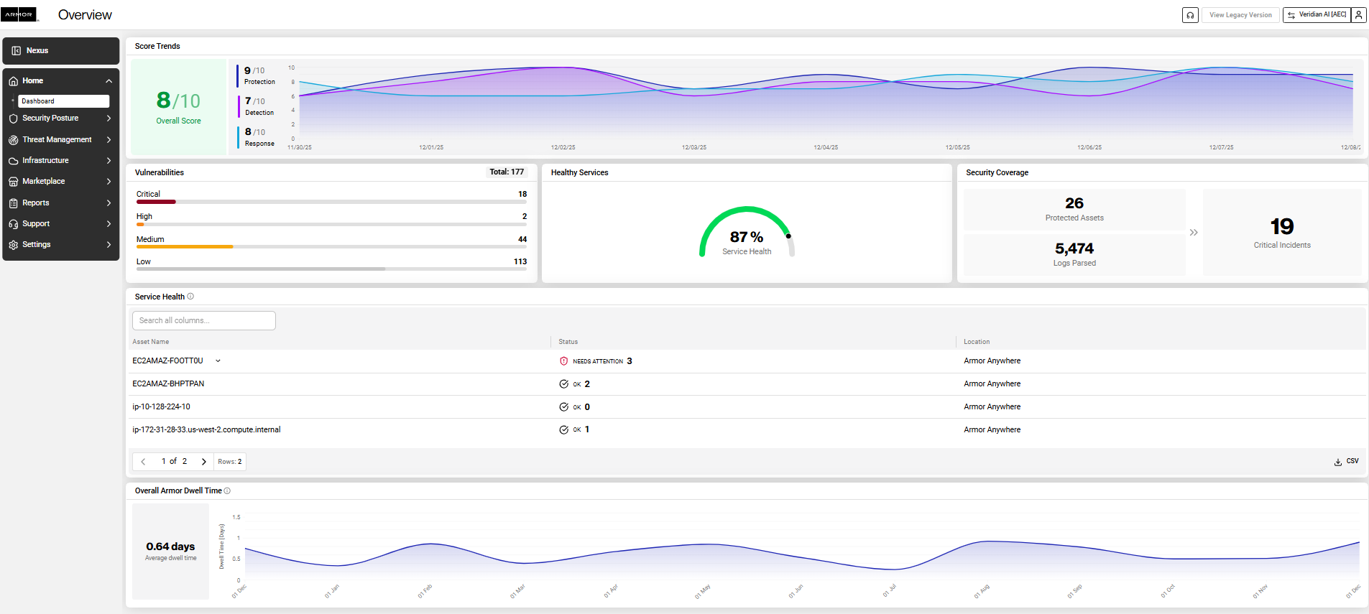Click the Rows: 2 page size control
Image resolution: width=1369 pixels, height=614 pixels.
click(x=230, y=462)
